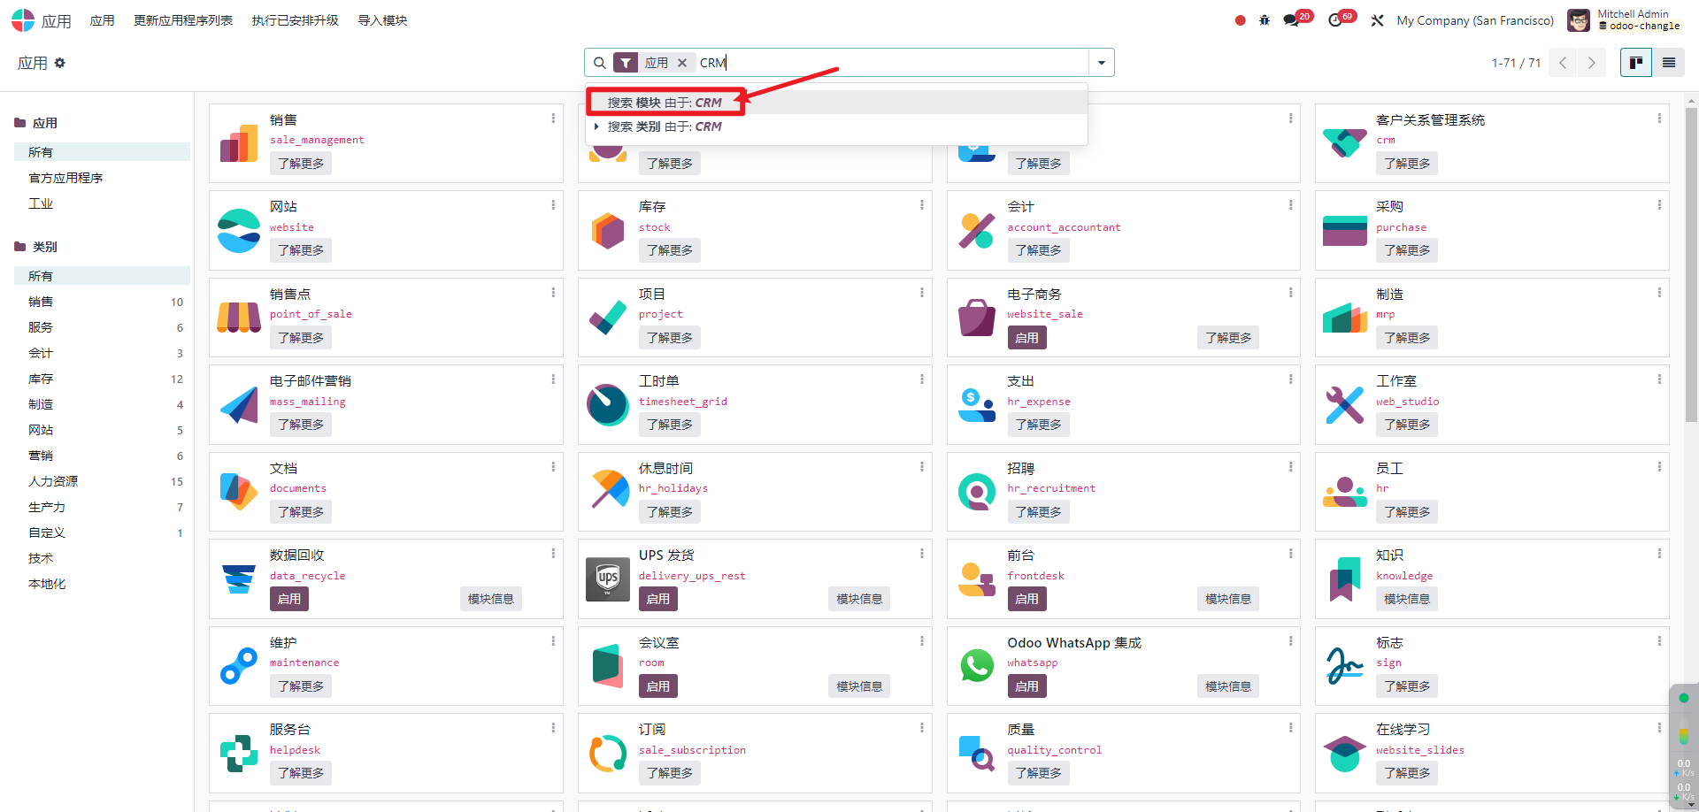Open the My Company (San Francisco) switcher

(x=1475, y=20)
